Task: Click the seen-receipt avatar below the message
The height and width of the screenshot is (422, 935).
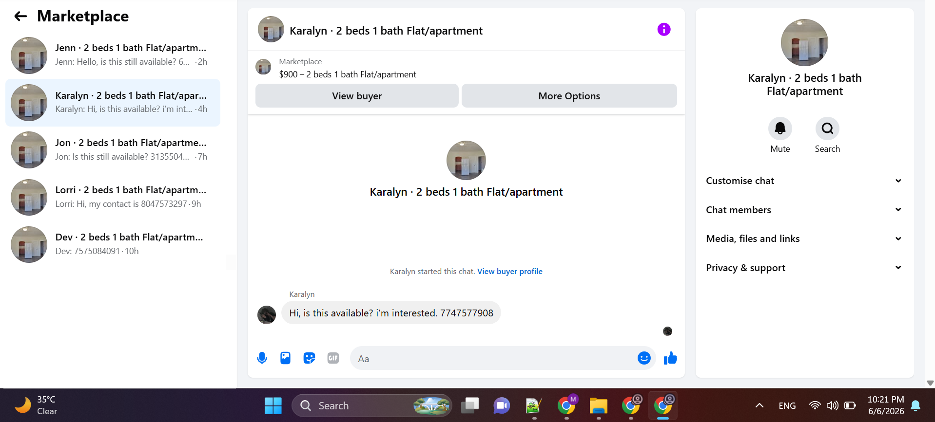Action: [667, 331]
